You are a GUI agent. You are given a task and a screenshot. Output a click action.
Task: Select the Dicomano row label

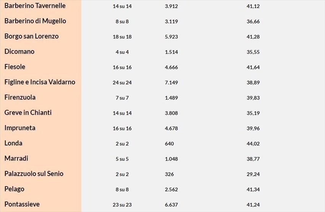19,51
